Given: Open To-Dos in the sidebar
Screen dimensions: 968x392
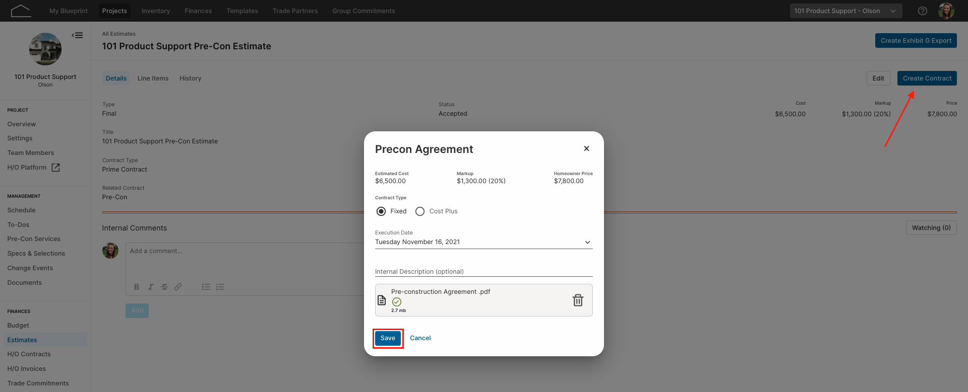Looking at the screenshot, I should point(18,225).
